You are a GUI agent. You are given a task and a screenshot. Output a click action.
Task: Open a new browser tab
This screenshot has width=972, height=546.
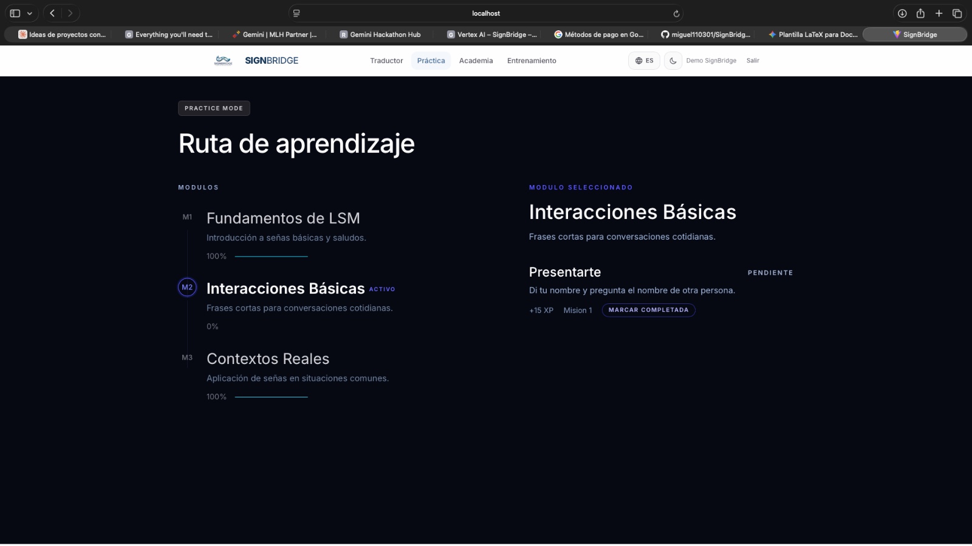click(939, 13)
